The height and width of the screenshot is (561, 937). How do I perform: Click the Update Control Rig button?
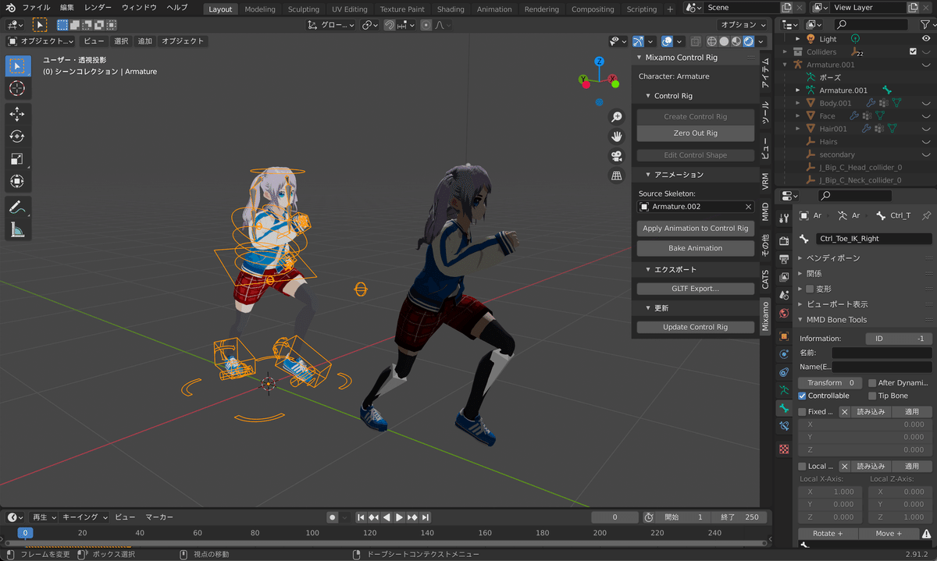point(696,327)
